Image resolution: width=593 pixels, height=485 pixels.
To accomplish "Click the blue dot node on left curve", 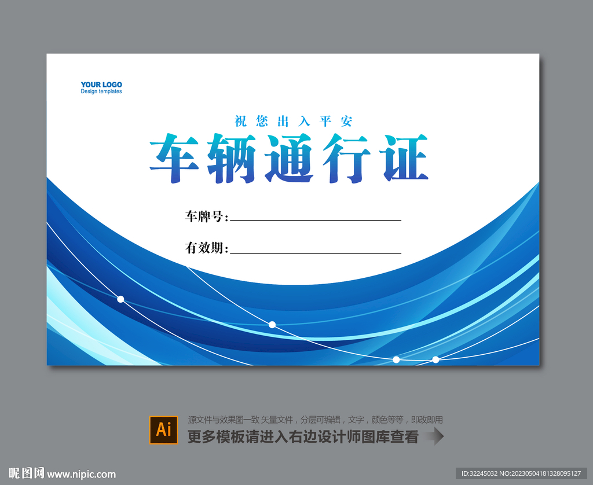I will (120, 299).
